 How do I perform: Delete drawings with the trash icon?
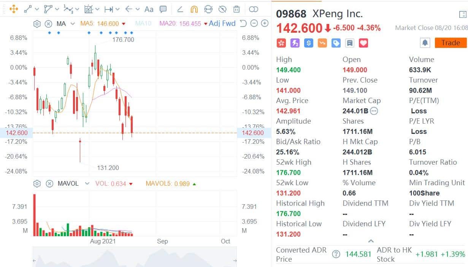tap(236, 9)
